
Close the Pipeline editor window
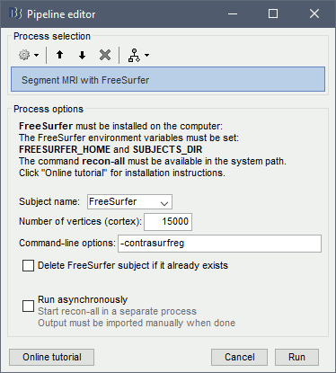click(314, 13)
